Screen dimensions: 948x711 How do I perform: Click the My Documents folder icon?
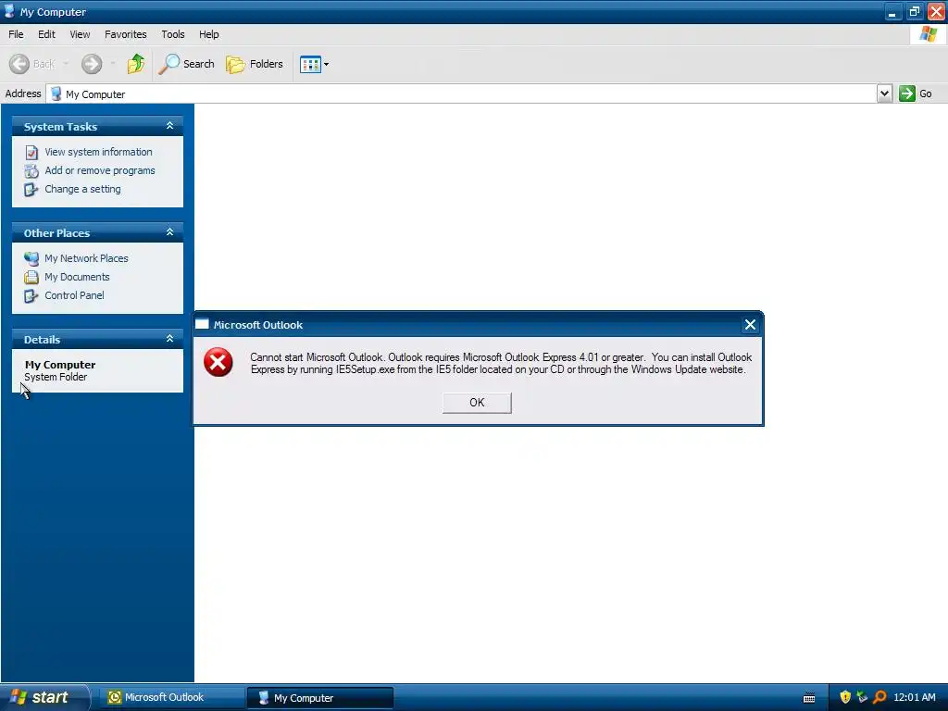31,277
